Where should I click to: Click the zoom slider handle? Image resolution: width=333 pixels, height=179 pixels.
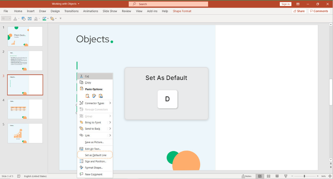click(304, 176)
